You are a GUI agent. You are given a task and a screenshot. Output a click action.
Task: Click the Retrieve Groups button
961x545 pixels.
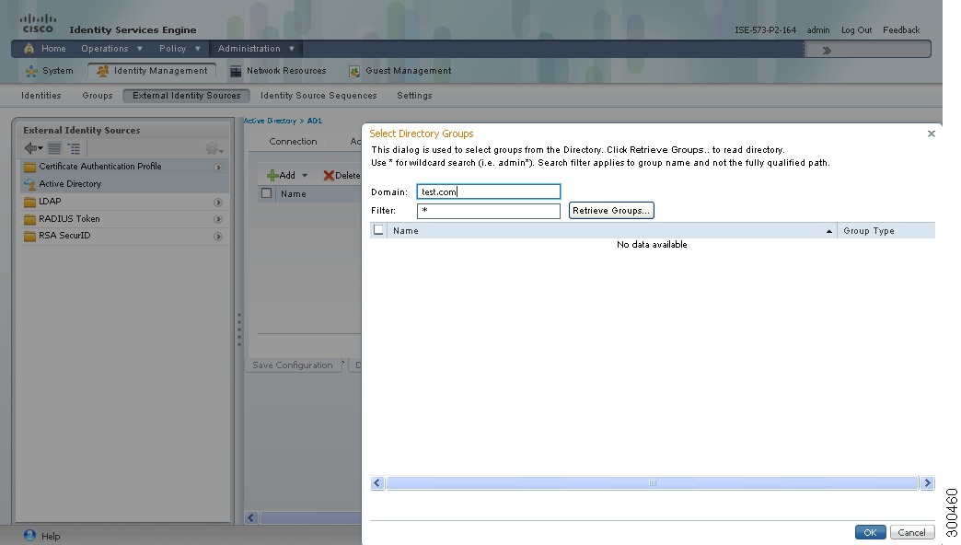coord(611,210)
